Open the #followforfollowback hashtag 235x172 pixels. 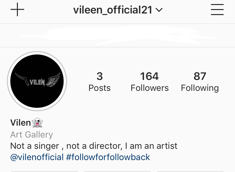pyautogui.click(x=108, y=157)
